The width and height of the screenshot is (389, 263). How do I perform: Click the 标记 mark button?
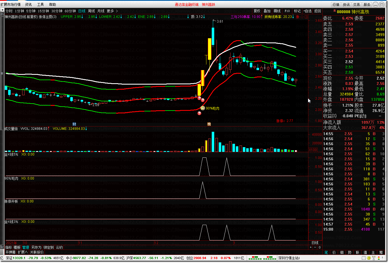click(297, 11)
